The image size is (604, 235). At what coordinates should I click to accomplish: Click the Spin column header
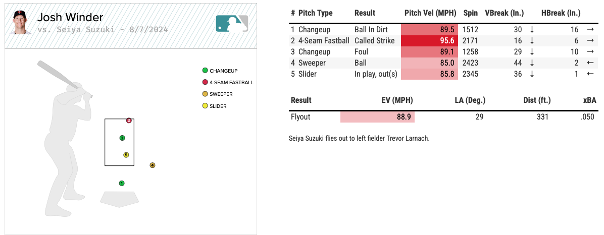470,13
